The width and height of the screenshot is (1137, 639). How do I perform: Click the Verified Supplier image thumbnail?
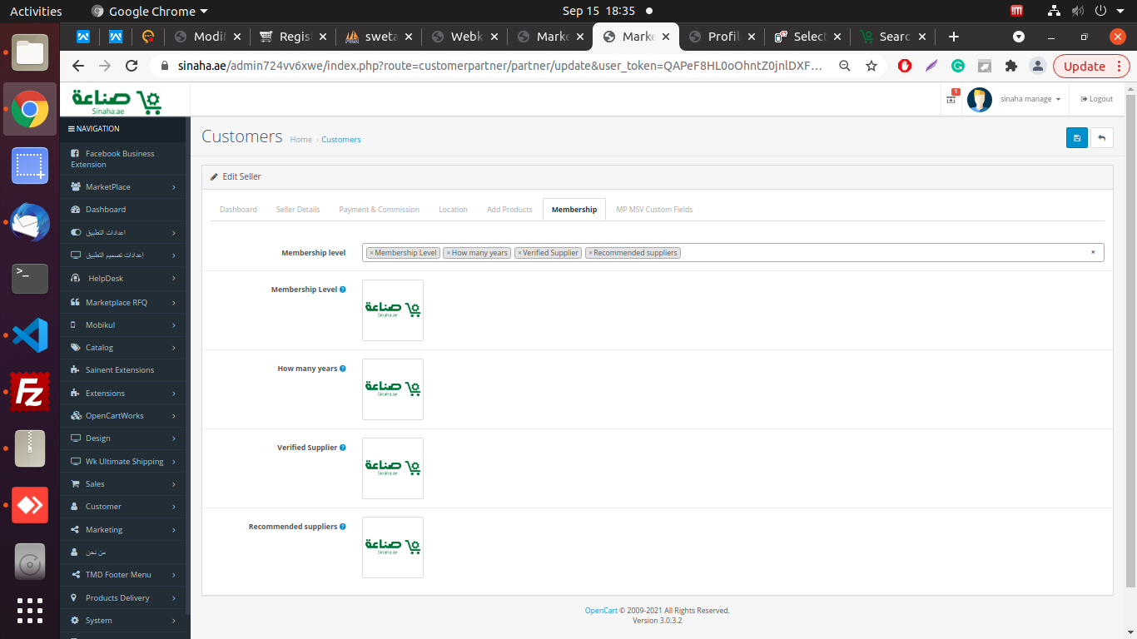click(x=393, y=468)
